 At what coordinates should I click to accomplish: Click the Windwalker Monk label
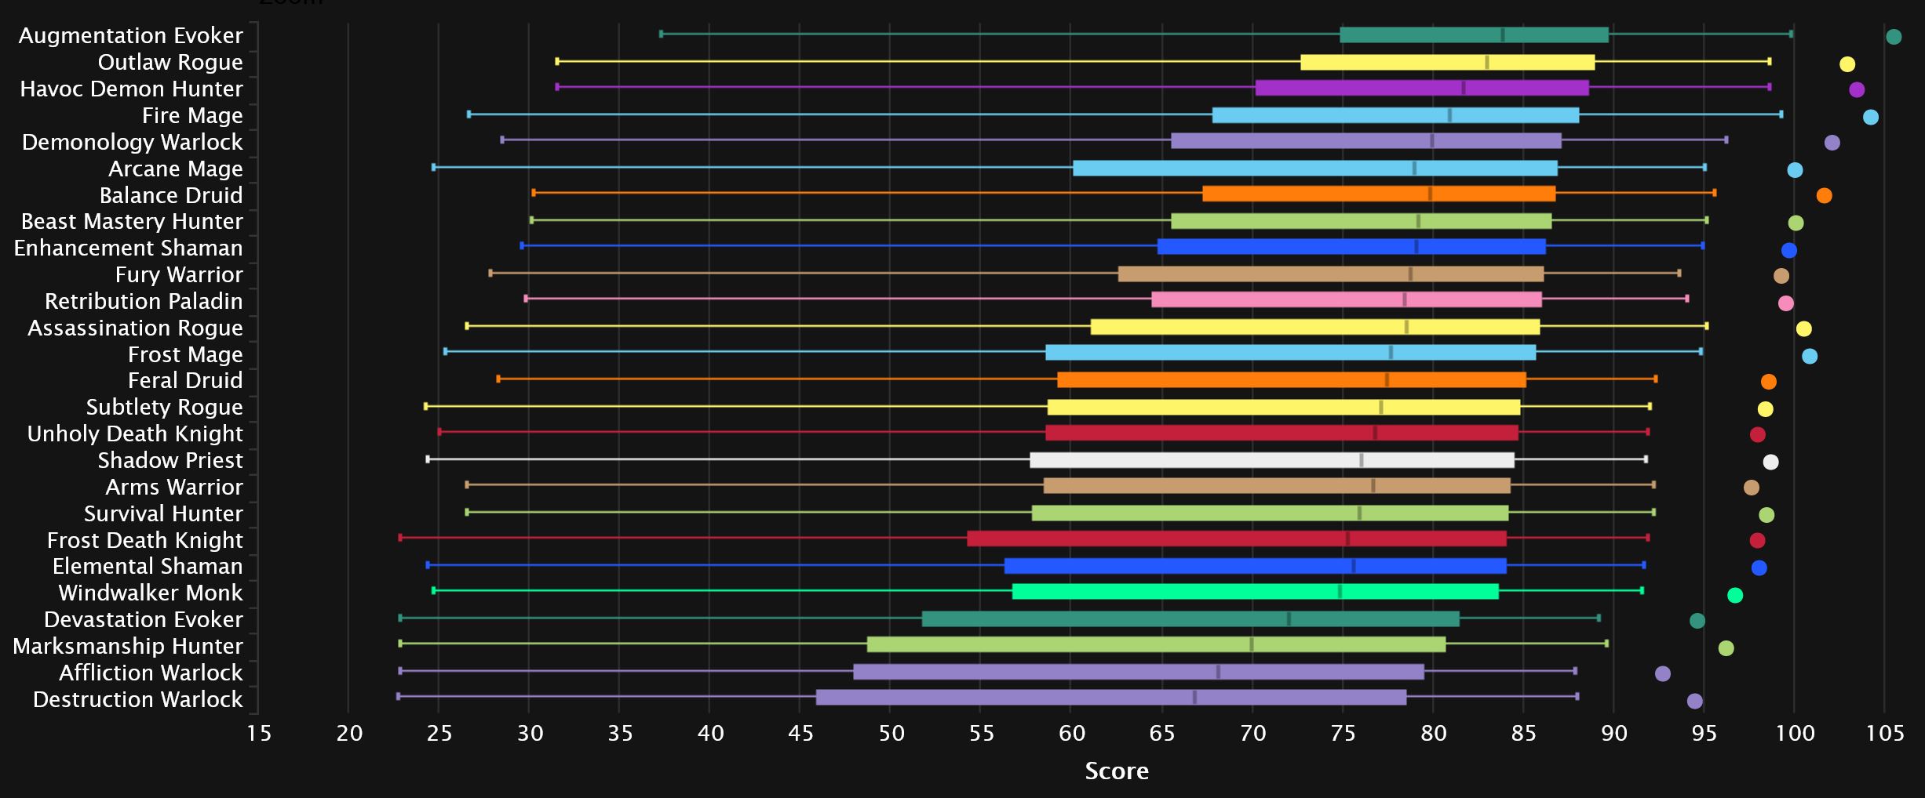pyautogui.click(x=151, y=593)
